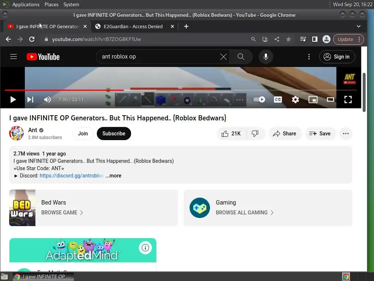Viewport: 374px width, 281px height.
Task: Open the AdaptedMind ad banner
Action: 83,250
